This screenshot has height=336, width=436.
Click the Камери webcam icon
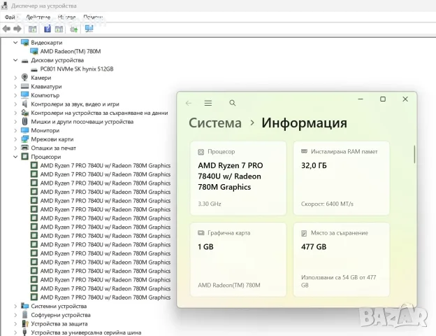tap(24, 78)
